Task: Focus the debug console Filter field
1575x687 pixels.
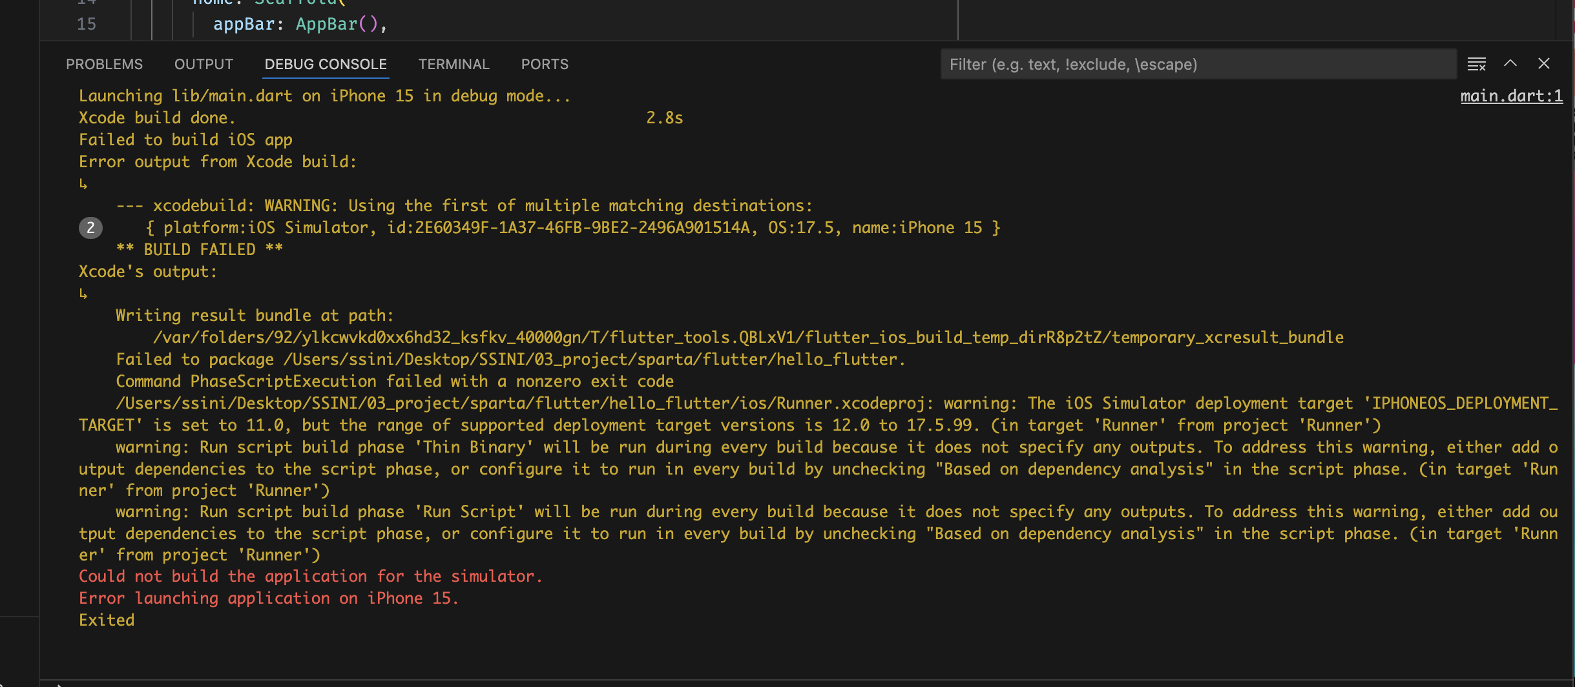Action: point(1198,64)
